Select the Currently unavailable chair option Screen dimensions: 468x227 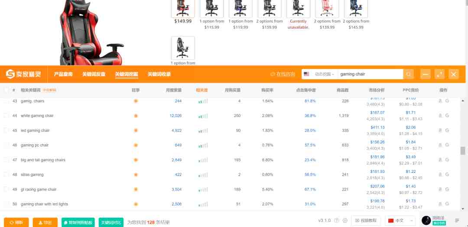(298, 8)
